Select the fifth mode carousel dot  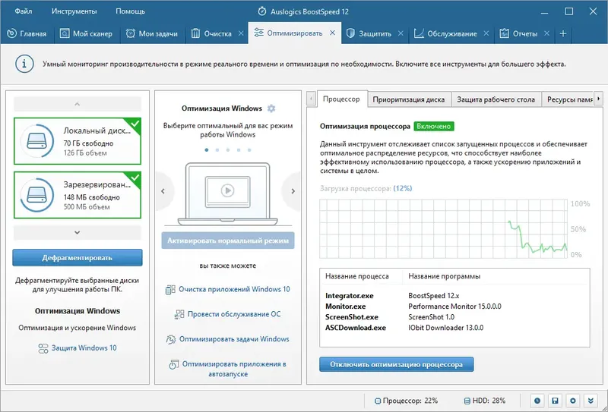click(x=249, y=150)
